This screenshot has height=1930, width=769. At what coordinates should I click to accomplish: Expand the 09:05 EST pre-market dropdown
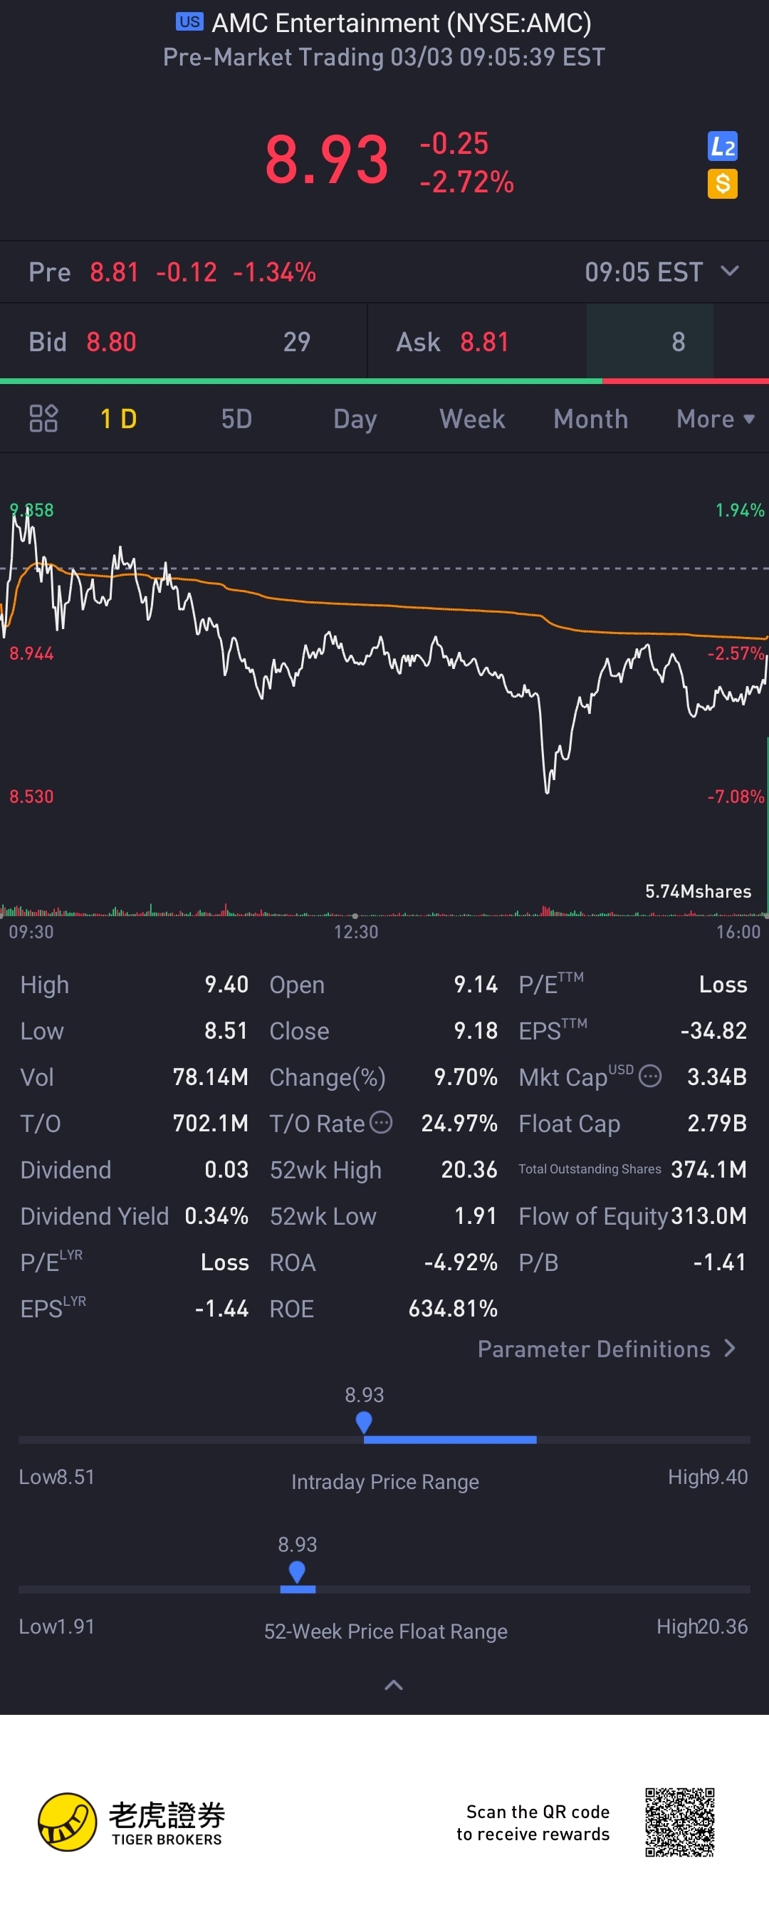[x=729, y=271]
